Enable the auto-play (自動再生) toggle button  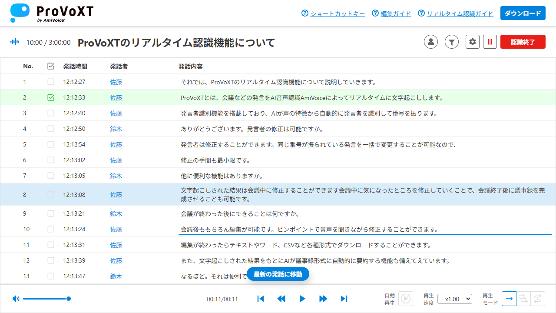406,299
